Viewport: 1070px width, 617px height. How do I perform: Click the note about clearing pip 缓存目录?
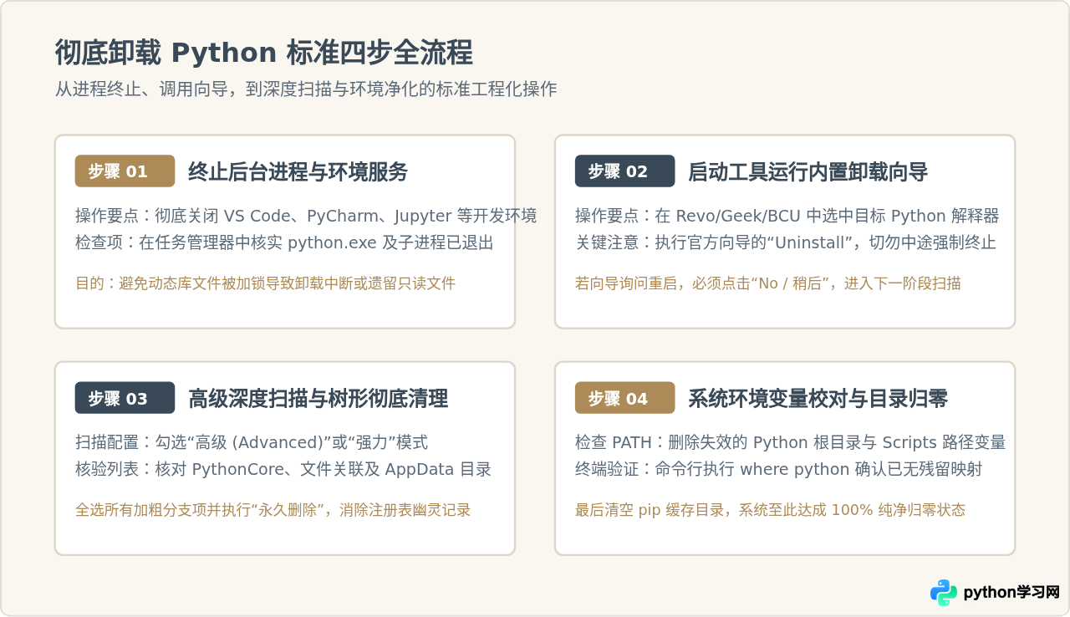tap(770, 510)
